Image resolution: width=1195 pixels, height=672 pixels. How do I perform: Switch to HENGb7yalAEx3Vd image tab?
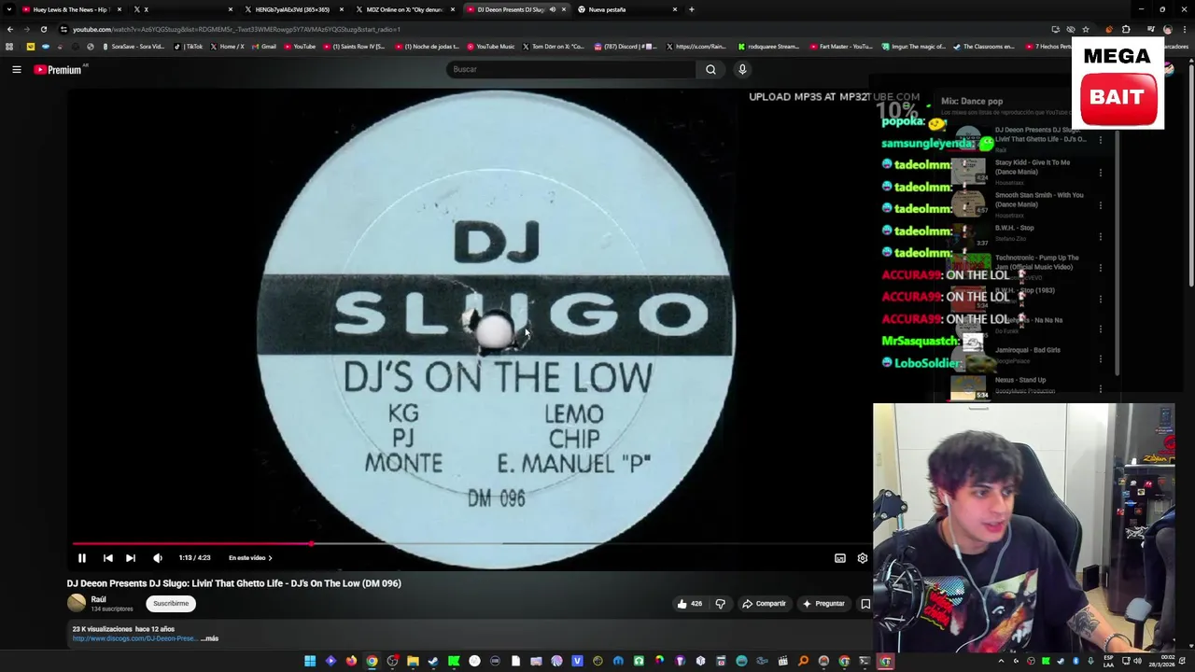pos(292,9)
